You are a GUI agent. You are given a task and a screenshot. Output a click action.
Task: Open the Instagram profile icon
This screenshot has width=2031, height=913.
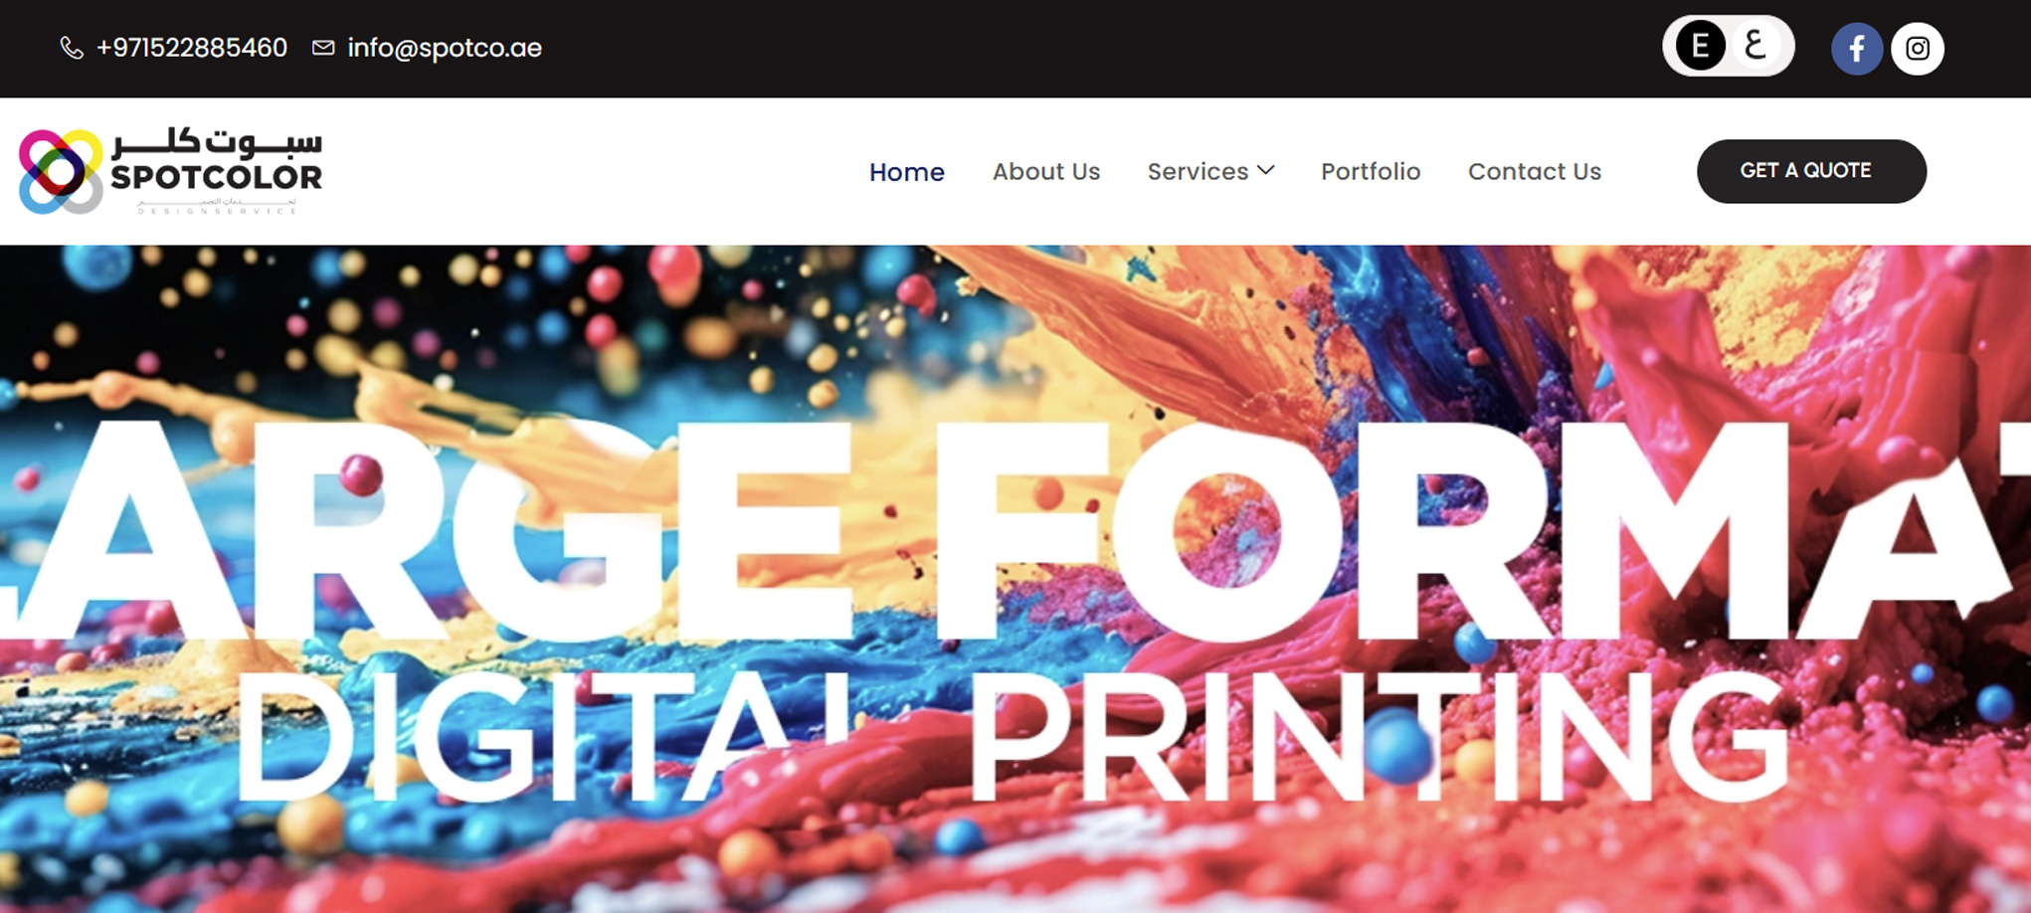point(1918,48)
